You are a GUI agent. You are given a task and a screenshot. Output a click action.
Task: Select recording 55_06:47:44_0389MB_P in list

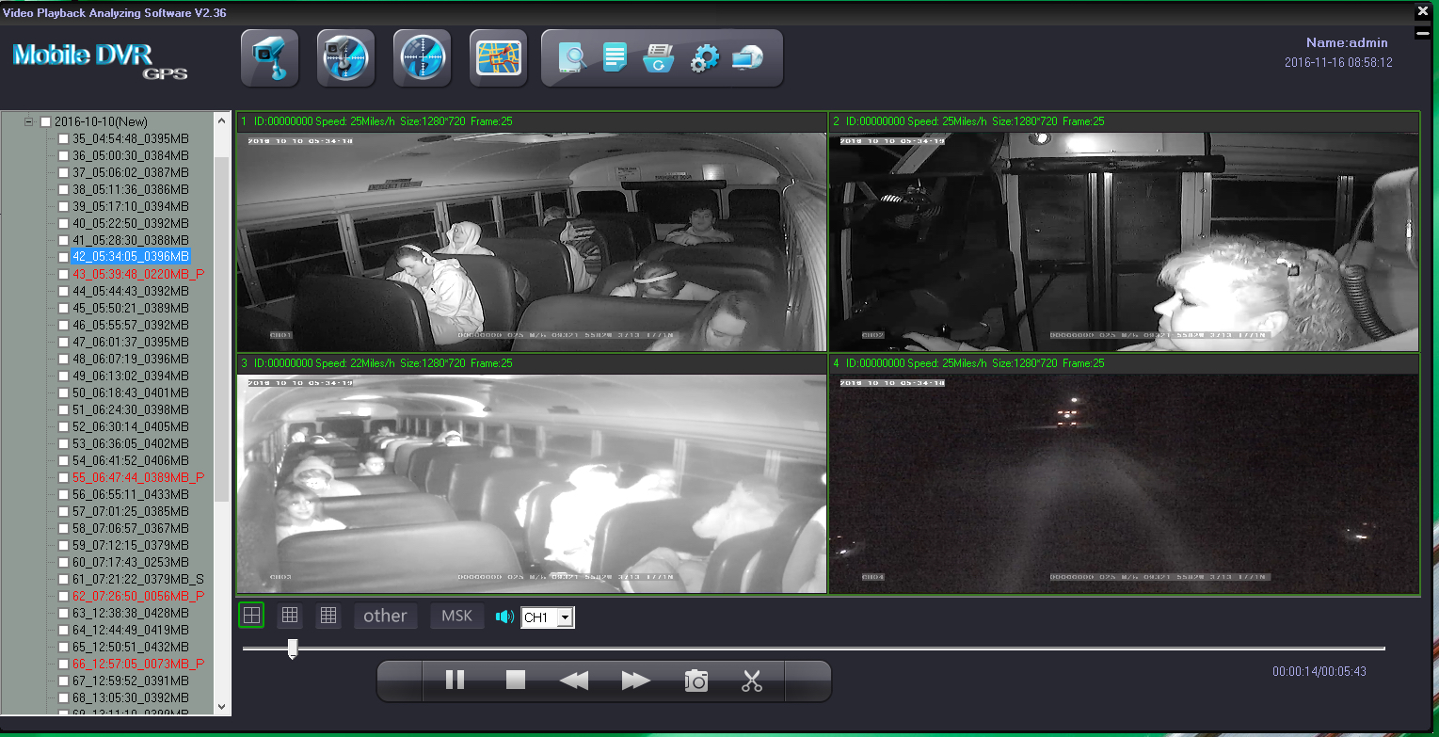(137, 478)
